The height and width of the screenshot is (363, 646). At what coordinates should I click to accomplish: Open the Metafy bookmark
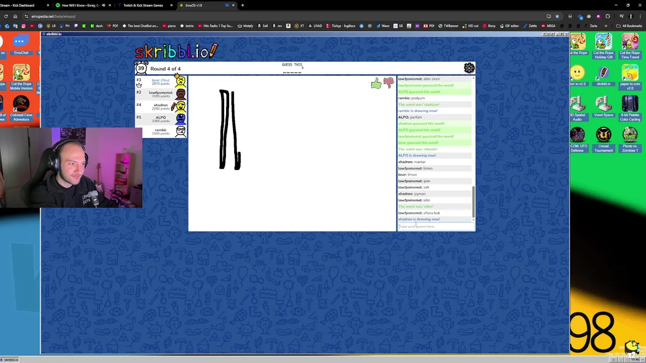[x=245, y=26]
